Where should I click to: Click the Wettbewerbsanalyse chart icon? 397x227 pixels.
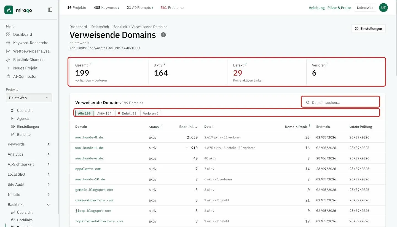8,51
